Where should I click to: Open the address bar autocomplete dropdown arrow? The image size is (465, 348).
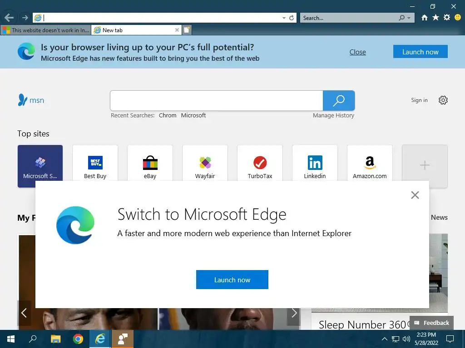click(x=284, y=18)
